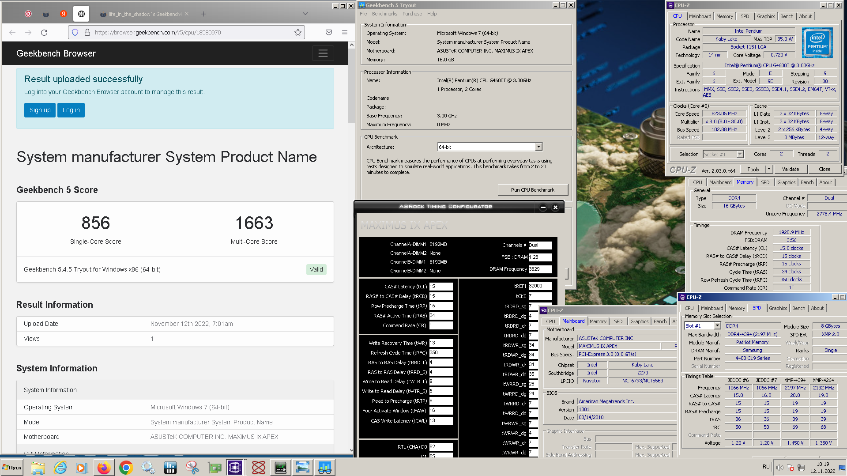Open the Snipping Tool from the taskbar
The width and height of the screenshot is (847, 476).
pyautogui.click(x=192, y=467)
